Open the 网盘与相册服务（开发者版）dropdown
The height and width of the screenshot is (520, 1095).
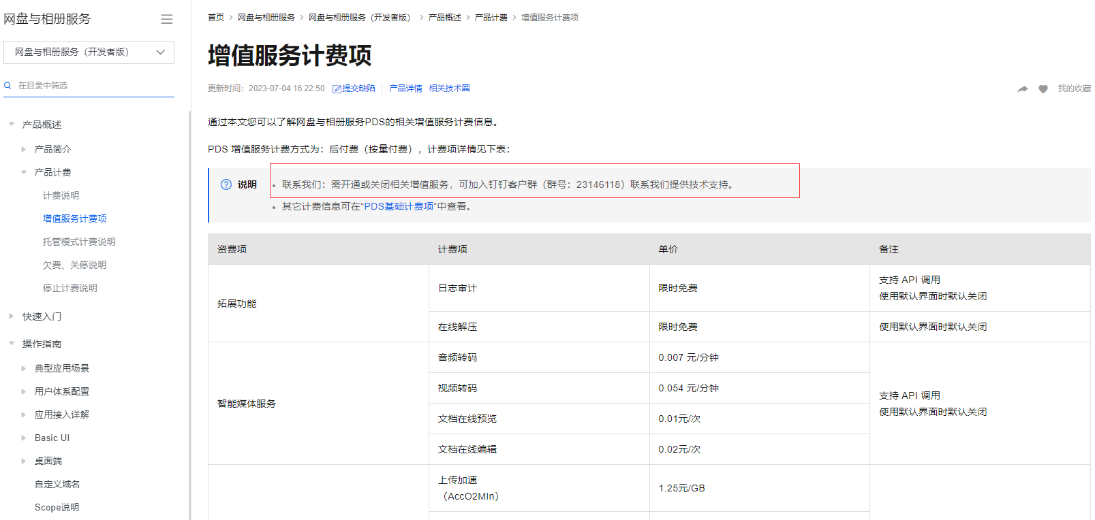point(89,52)
